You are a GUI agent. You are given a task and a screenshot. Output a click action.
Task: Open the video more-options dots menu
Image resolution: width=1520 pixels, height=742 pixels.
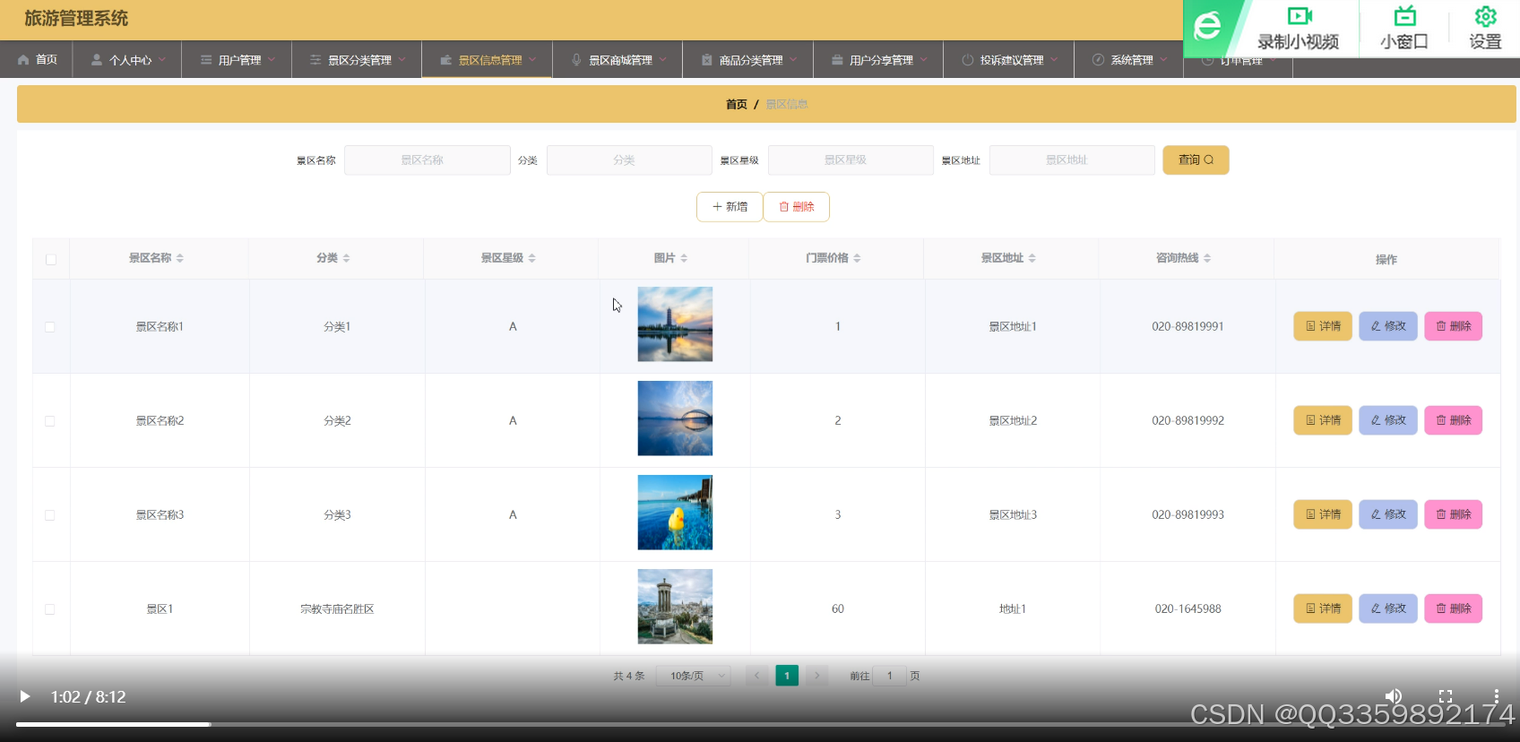[x=1496, y=696]
